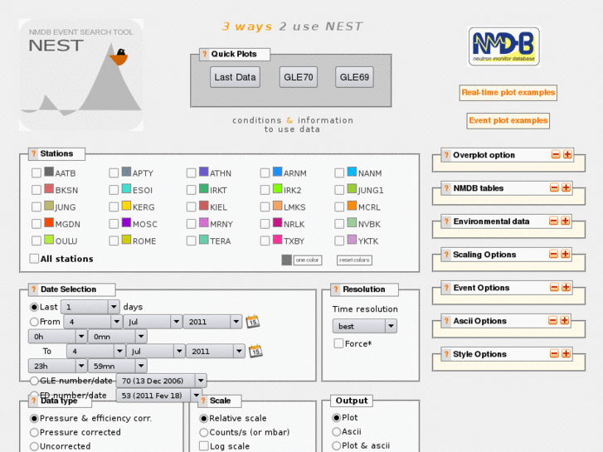Enable the Log scale checkbox
603x452 pixels.
click(x=204, y=446)
